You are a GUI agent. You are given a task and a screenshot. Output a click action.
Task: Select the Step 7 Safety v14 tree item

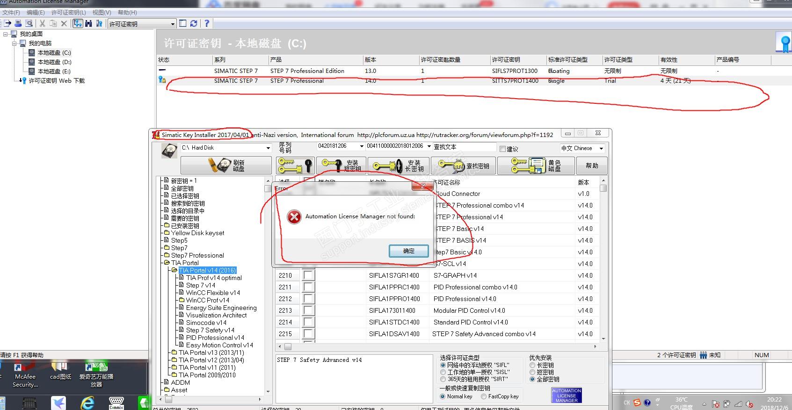point(210,330)
